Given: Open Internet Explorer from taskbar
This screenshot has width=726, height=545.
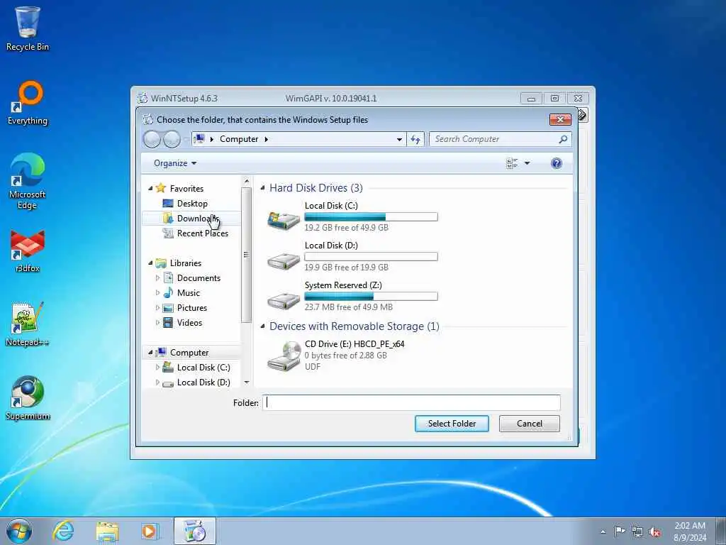Looking at the screenshot, I should [x=63, y=531].
